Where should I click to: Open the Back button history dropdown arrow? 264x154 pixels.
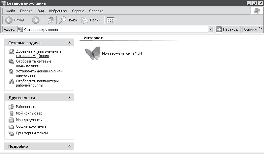[28, 20]
